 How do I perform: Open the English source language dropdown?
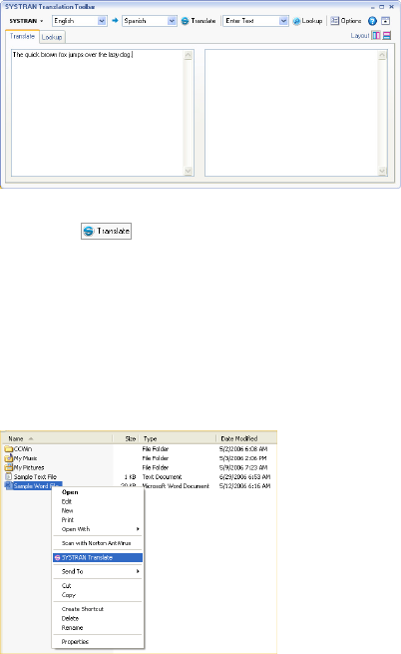(x=102, y=21)
